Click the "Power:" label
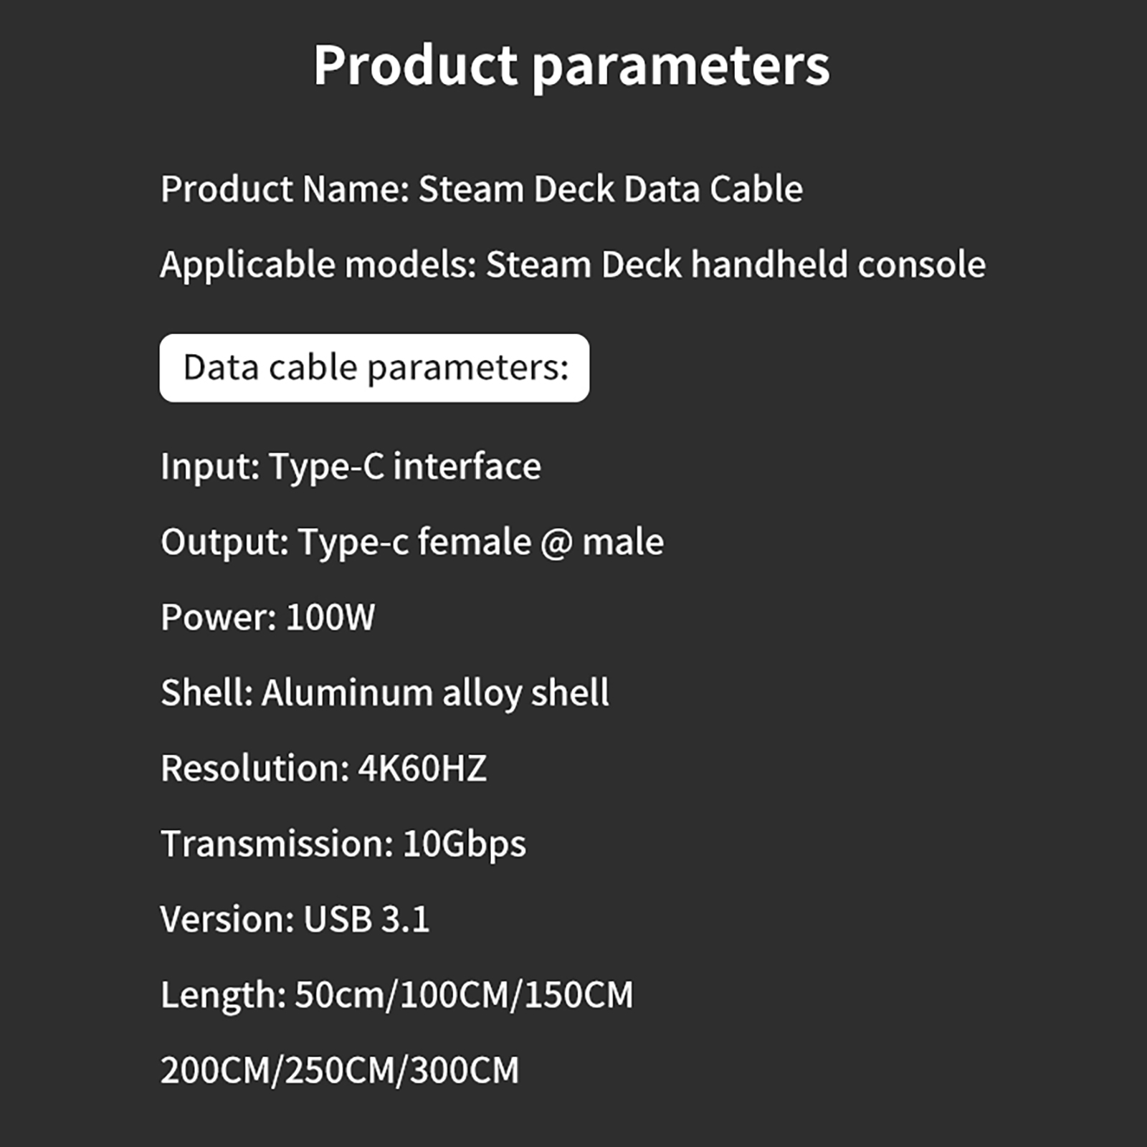Image resolution: width=1147 pixels, height=1147 pixels. (218, 618)
